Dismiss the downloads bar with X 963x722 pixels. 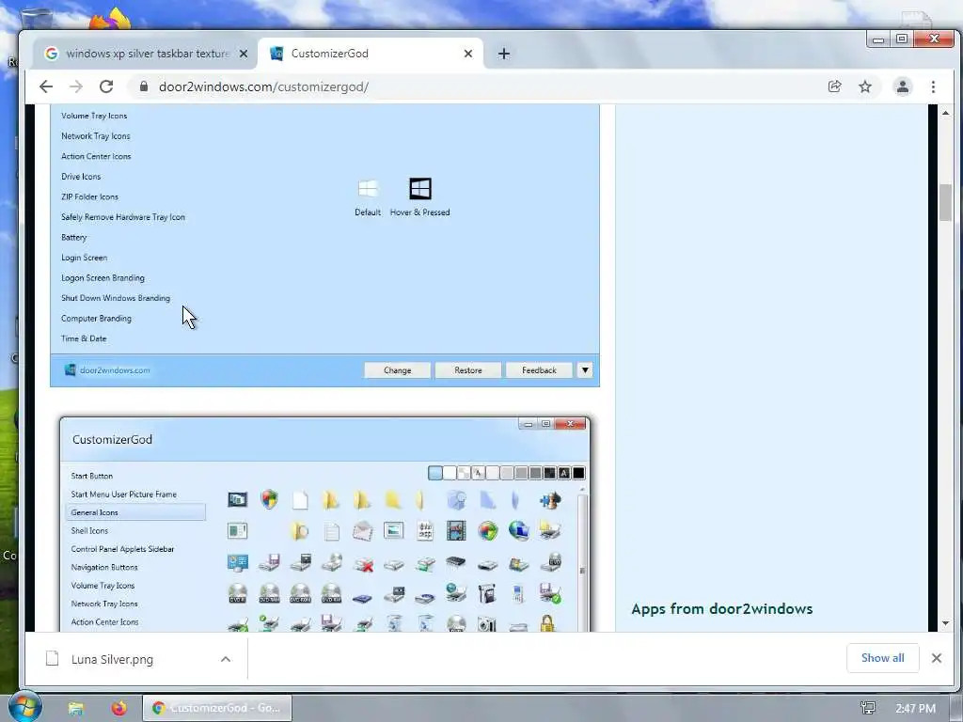[936, 658]
